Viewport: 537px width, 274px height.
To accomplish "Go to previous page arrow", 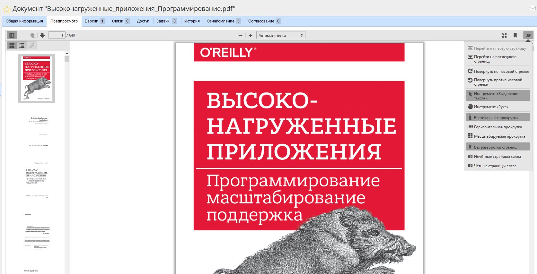I will tap(32, 35).
